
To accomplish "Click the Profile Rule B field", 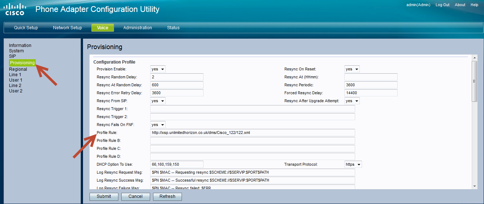I will (x=253, y=140).
